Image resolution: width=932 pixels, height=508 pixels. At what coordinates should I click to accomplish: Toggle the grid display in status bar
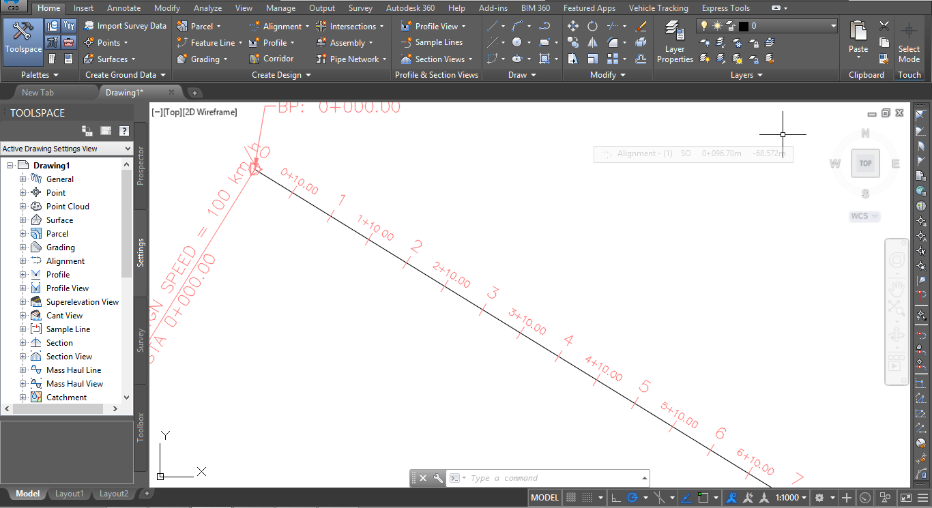click(571, 498)
